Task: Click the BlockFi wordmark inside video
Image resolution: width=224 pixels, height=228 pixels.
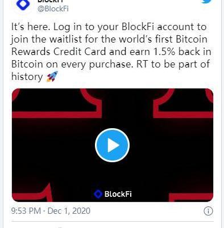Action: (x=118, y=194)
